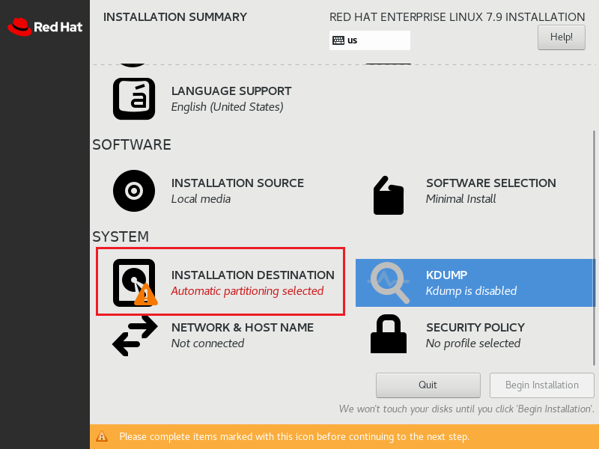Image resolution: width=599 pixels, height=449 pixels.
Task: Open the SECURITY POLICY heading
Action: click(475, 328)
